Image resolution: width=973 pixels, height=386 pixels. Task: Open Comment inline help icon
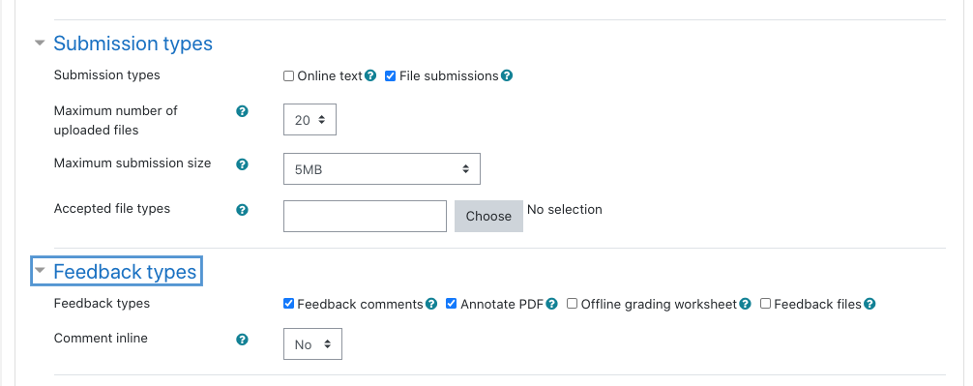point(243,340)
